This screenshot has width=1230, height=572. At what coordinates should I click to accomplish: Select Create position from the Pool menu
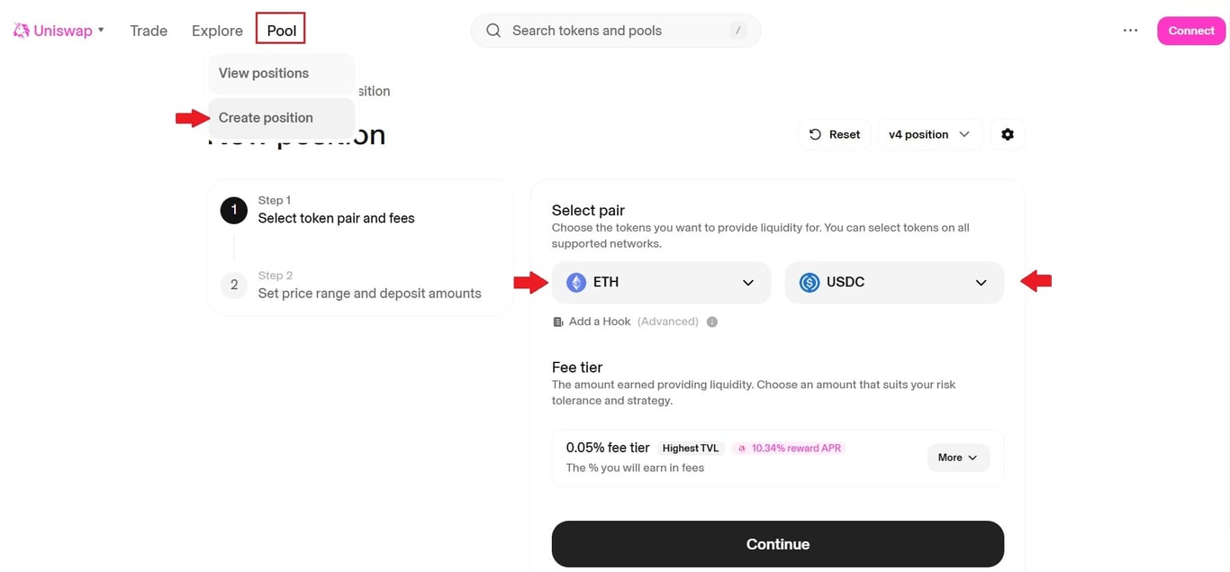(264, 117)
